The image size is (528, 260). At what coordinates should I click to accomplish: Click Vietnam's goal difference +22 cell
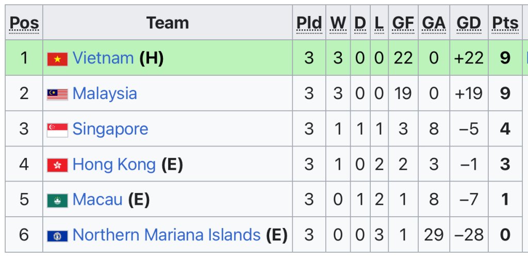(469, 58)
